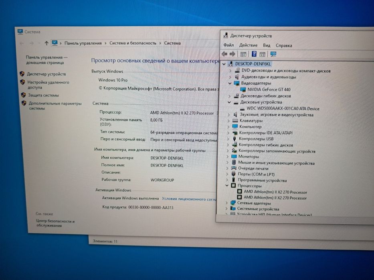Click the shield icon beside Диспетчер устройств link
Screen dimensions: 374x280
(22, 74)
